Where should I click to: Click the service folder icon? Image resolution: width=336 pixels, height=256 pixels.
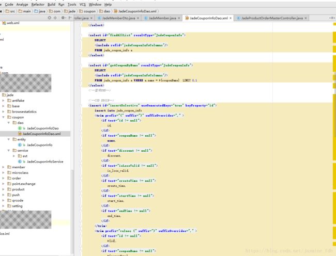pyautogui.click(x=14, y=151)
